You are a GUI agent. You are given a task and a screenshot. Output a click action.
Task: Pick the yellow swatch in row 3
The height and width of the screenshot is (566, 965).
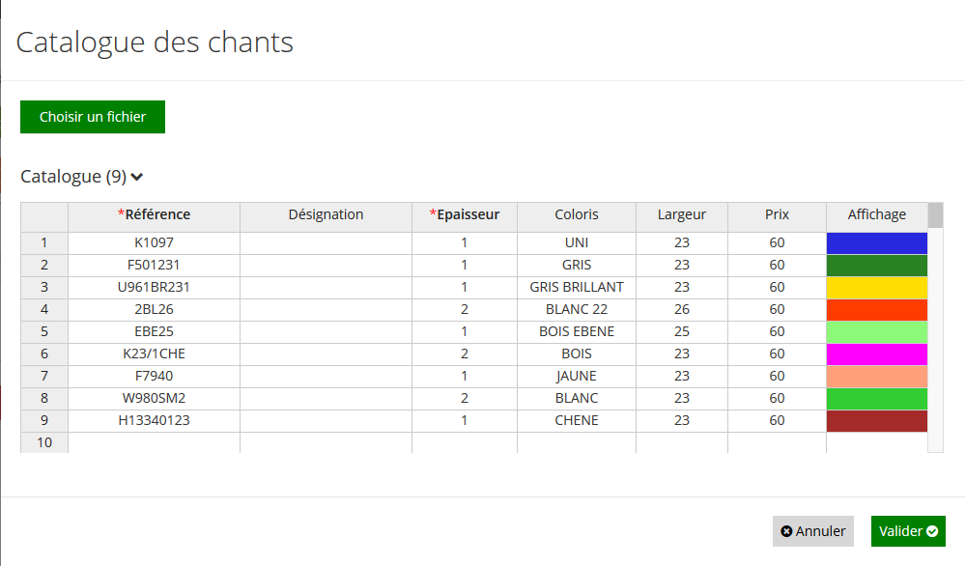click(x=876, y=287)
